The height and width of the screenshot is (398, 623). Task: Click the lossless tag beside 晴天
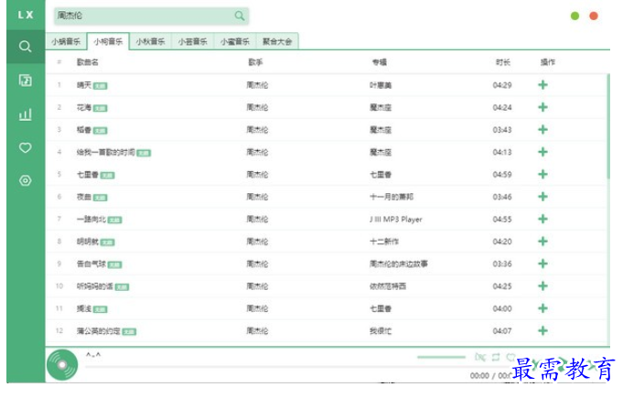pyautogui.click(x=100, y=86)
